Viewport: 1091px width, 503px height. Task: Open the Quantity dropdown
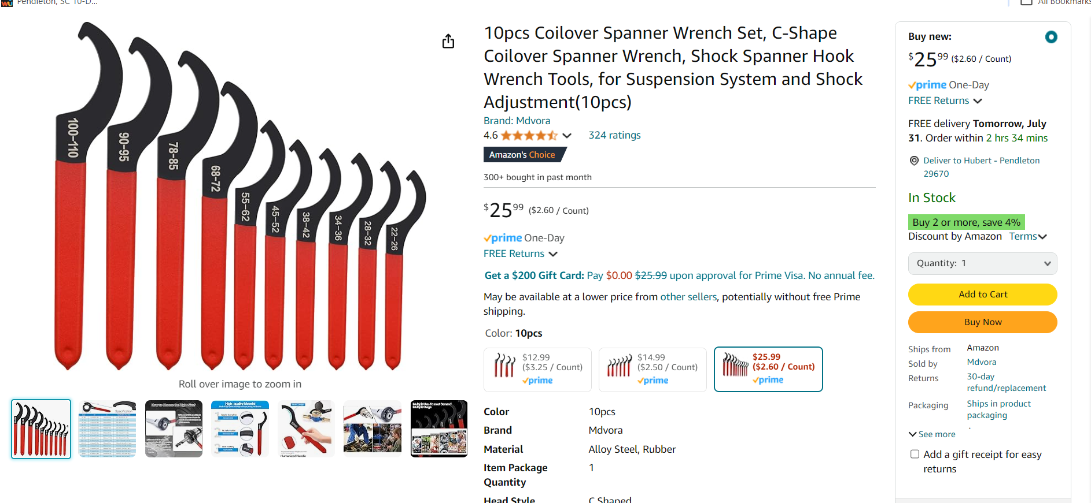[982, 263]
